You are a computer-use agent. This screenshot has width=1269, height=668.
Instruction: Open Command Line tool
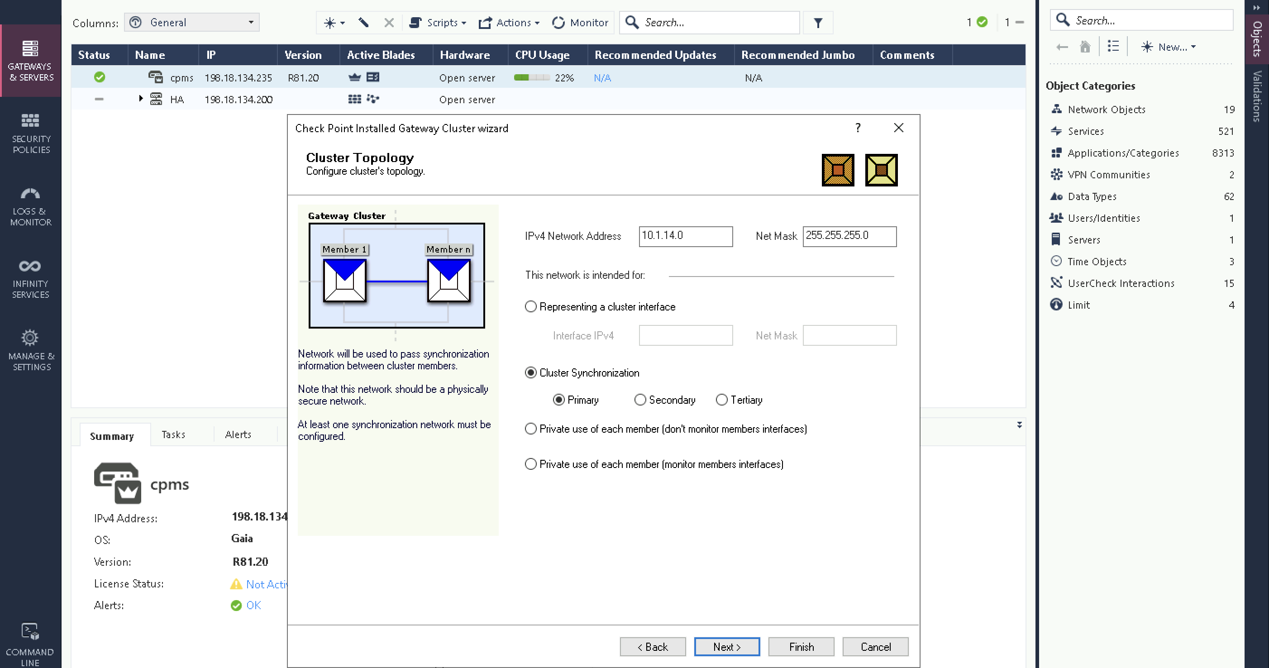(x=30, y=644)
